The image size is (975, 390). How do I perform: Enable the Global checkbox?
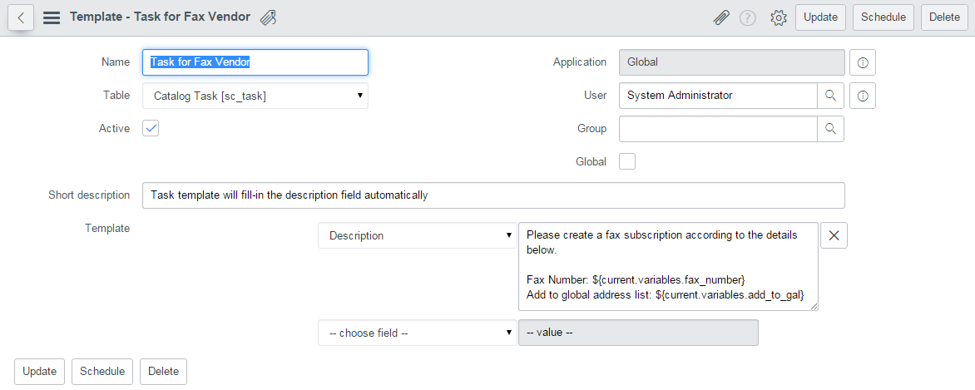[627, 161]
